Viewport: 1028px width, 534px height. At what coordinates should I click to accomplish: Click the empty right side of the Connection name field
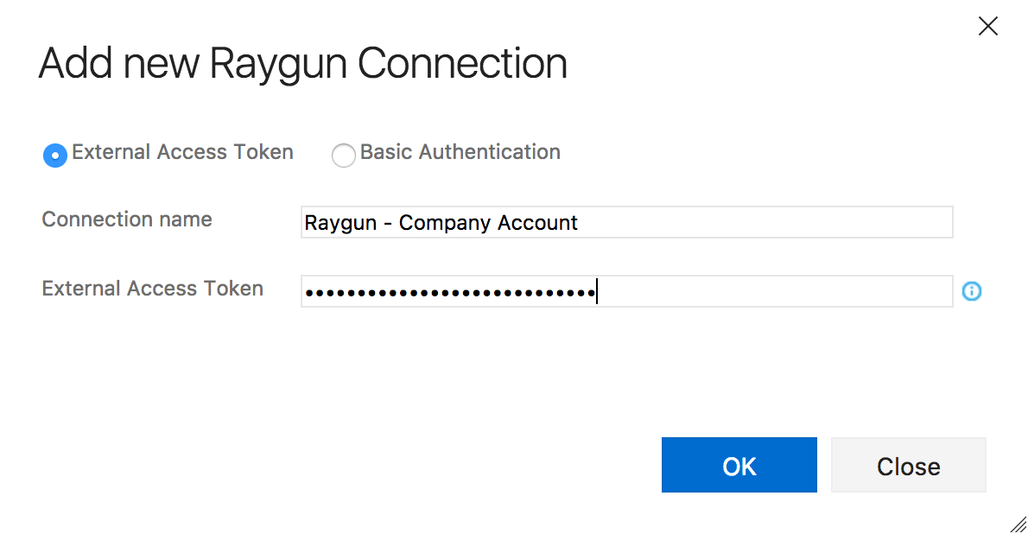[769, 222]
